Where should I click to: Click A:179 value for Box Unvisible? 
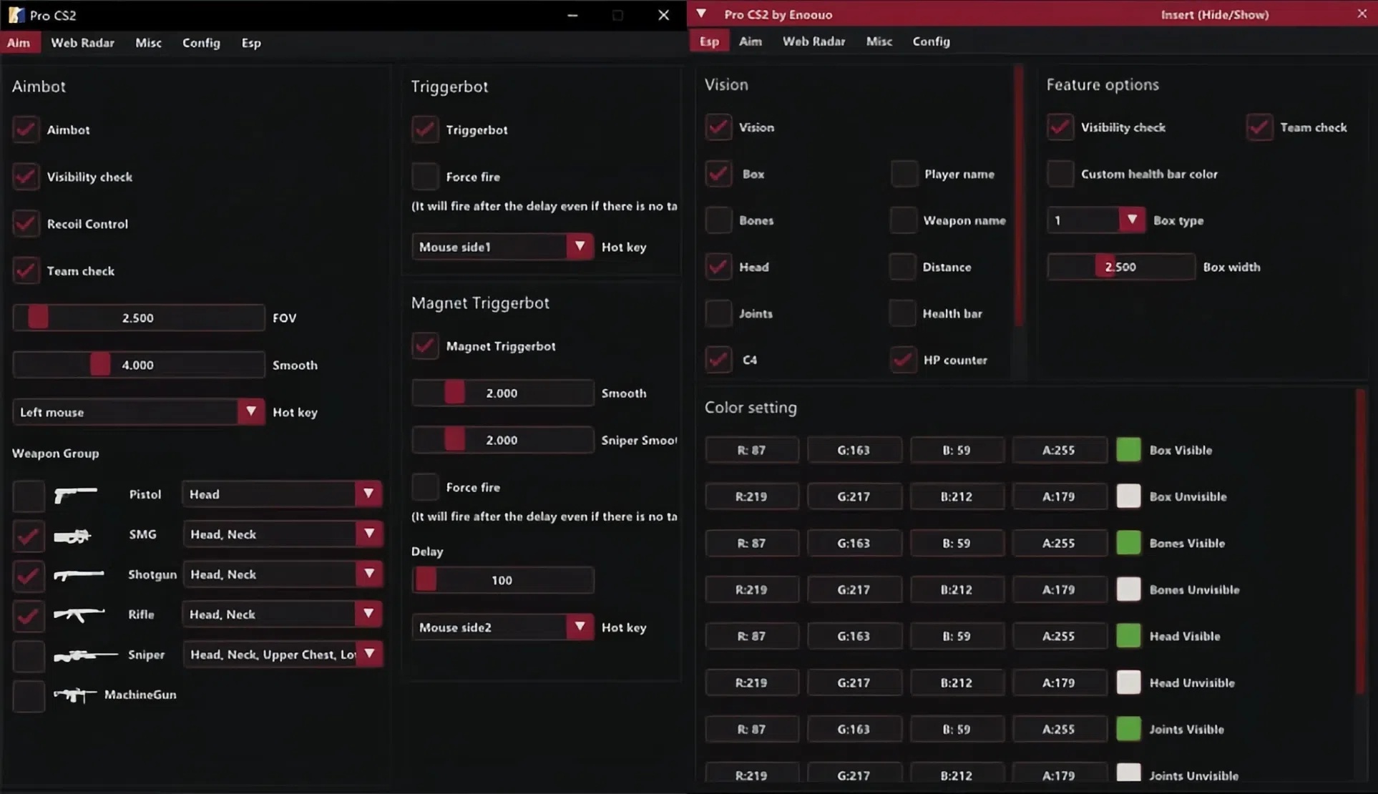[1058, 496]
